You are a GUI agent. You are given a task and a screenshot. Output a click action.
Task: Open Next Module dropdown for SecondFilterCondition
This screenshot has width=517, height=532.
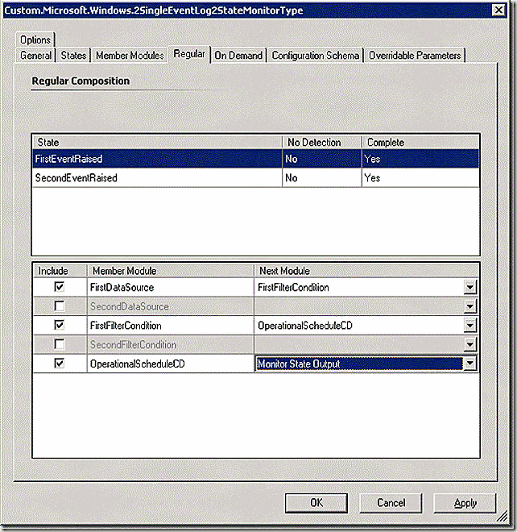pyautogui.click(x=469, y=345)
